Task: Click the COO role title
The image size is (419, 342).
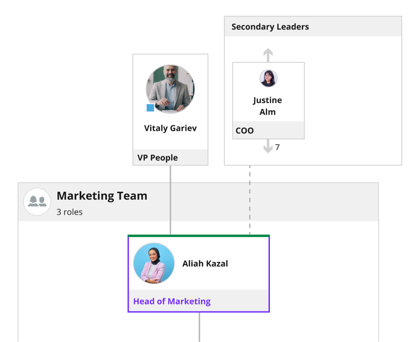Action: [244, 131]
